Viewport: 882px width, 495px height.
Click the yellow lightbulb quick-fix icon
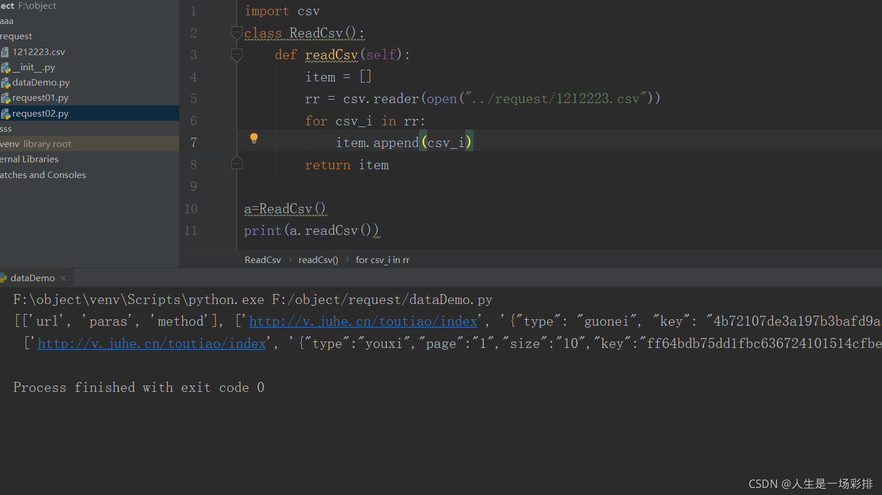[x=254, y=138]
